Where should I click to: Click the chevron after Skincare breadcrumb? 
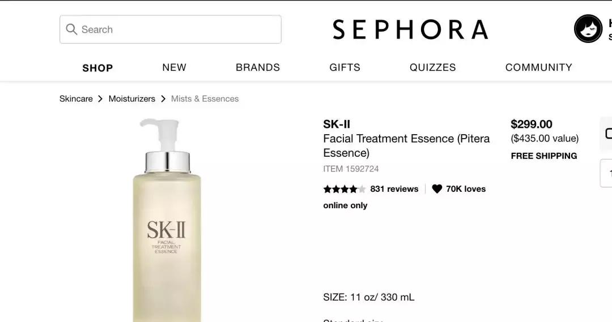[100, 99]
